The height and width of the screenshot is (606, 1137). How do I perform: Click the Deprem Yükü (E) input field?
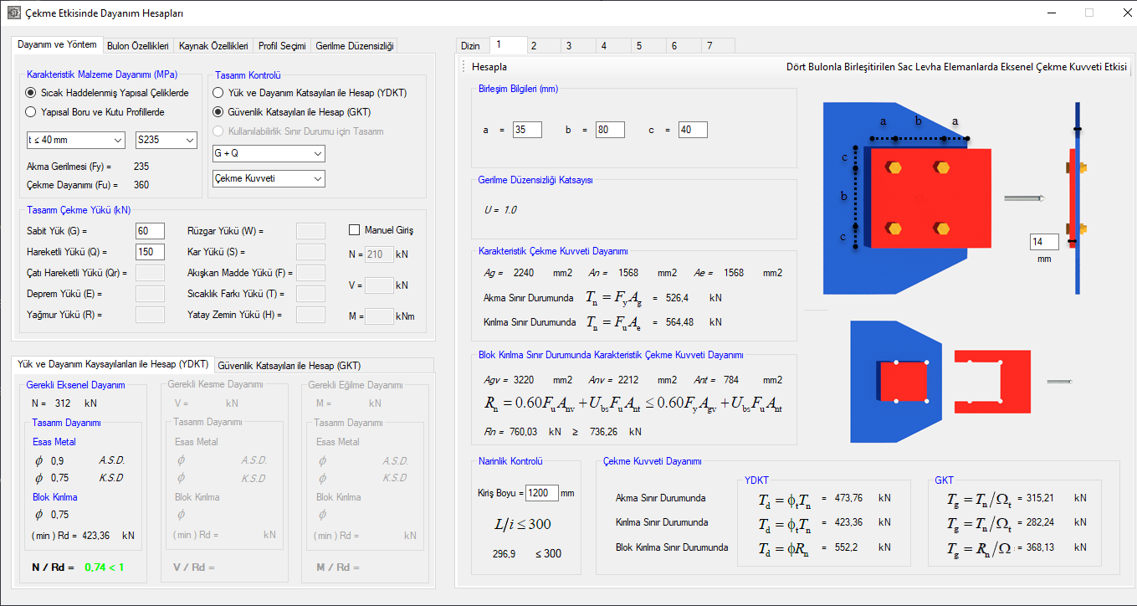150,294
